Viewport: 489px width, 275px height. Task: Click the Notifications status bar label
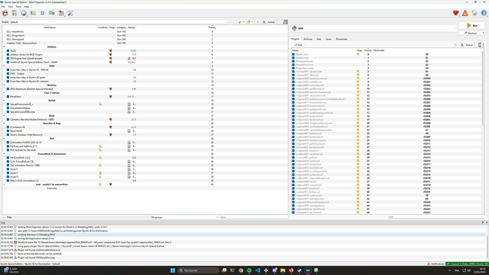[436, 264]
